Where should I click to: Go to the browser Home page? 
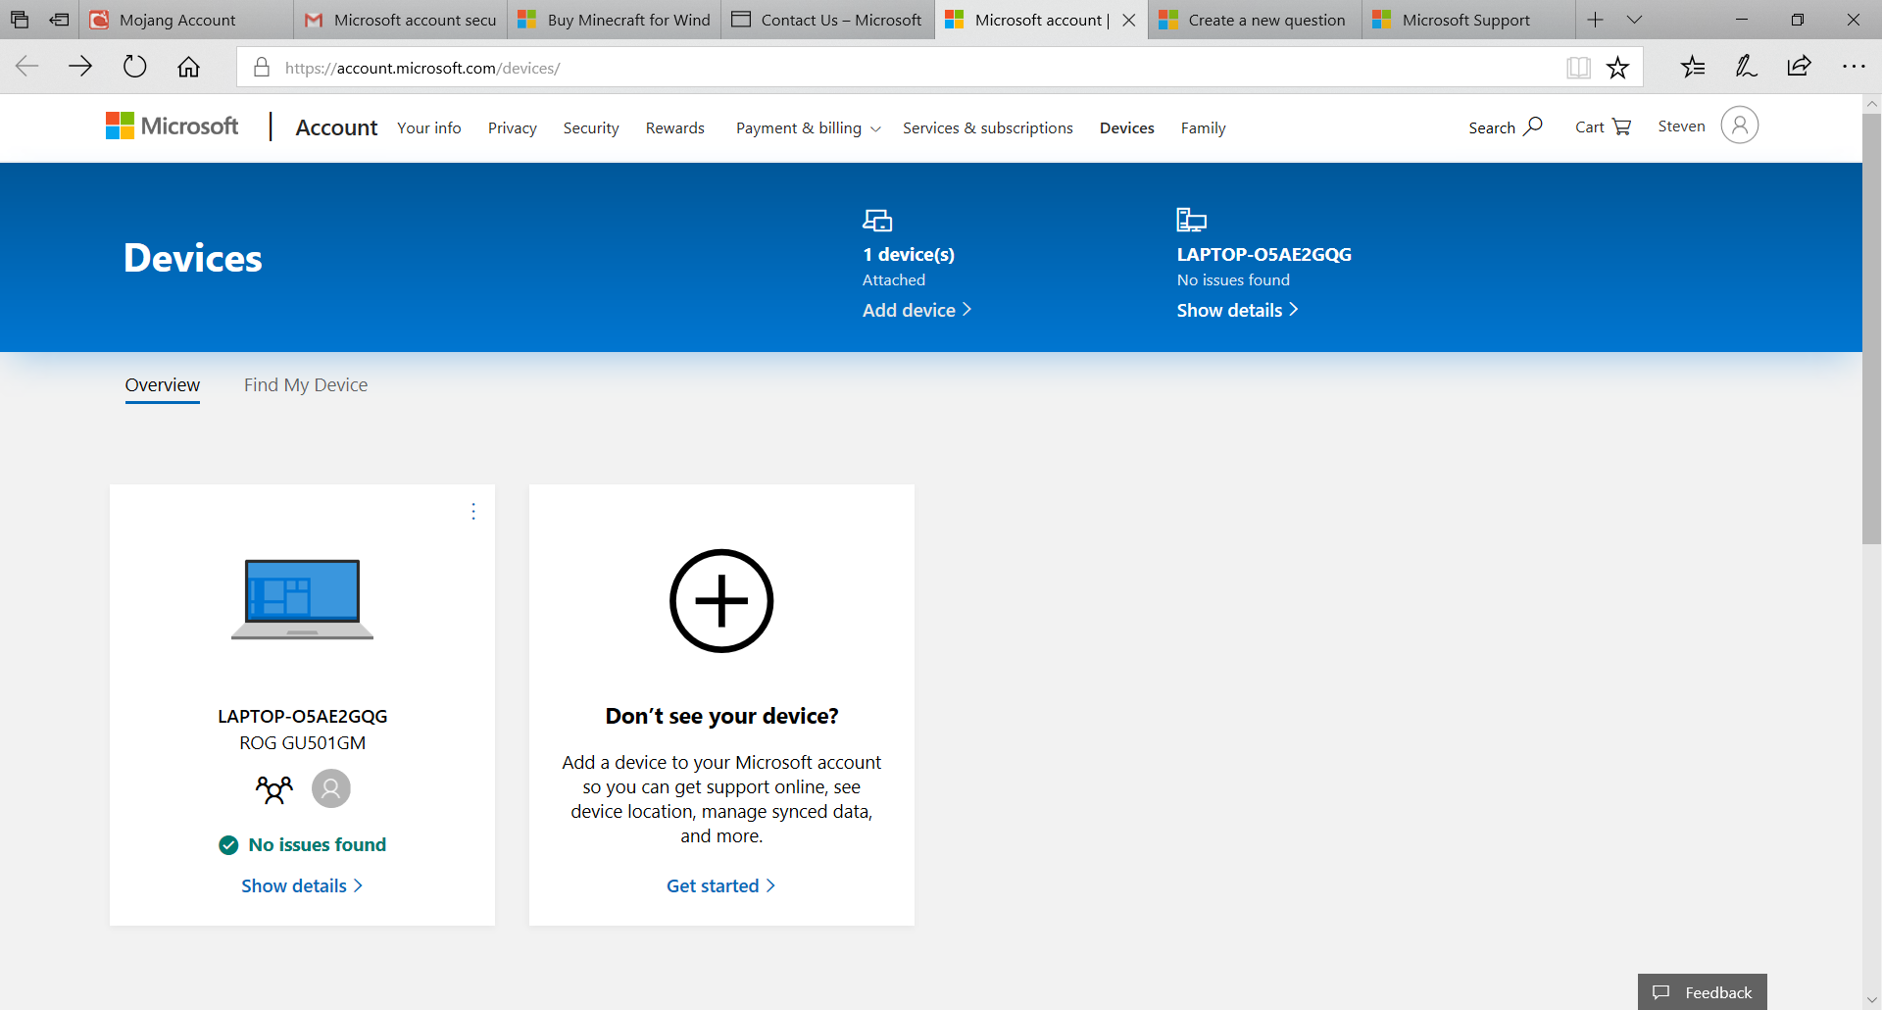coord(188,67)
